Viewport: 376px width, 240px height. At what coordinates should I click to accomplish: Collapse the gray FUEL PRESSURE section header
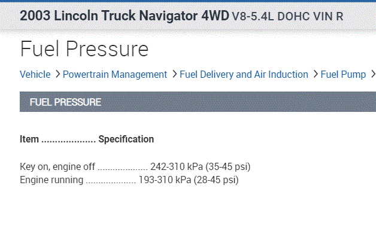[198, 102]
